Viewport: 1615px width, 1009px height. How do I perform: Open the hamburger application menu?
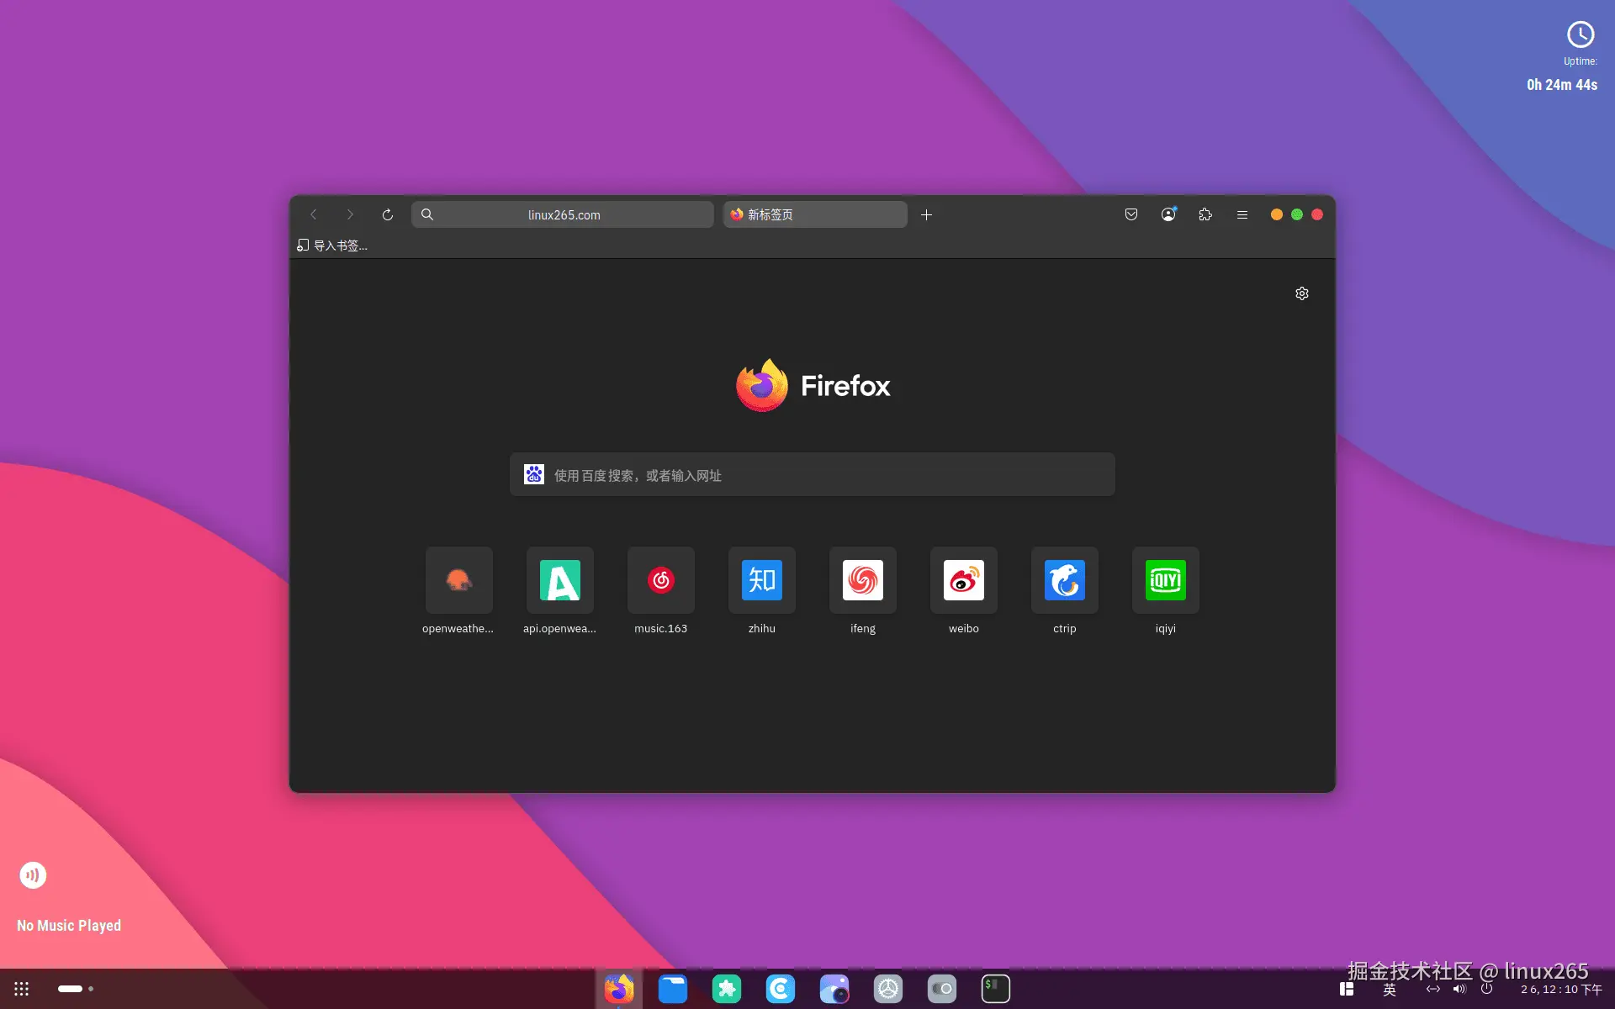[1242, 215]
